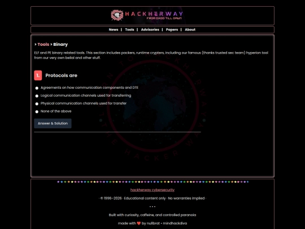Pick the 'None of the above' option
Viewport: 305px width, 229px height.
pyautogui.click(x=37, y=111)
